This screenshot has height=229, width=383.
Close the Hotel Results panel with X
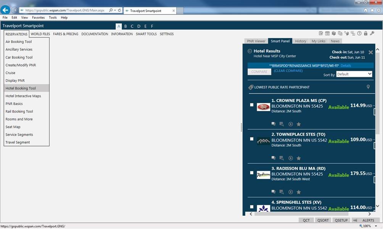coord(370,52)
